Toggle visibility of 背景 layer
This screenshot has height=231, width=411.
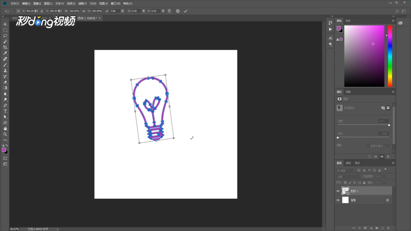point(338,200)
